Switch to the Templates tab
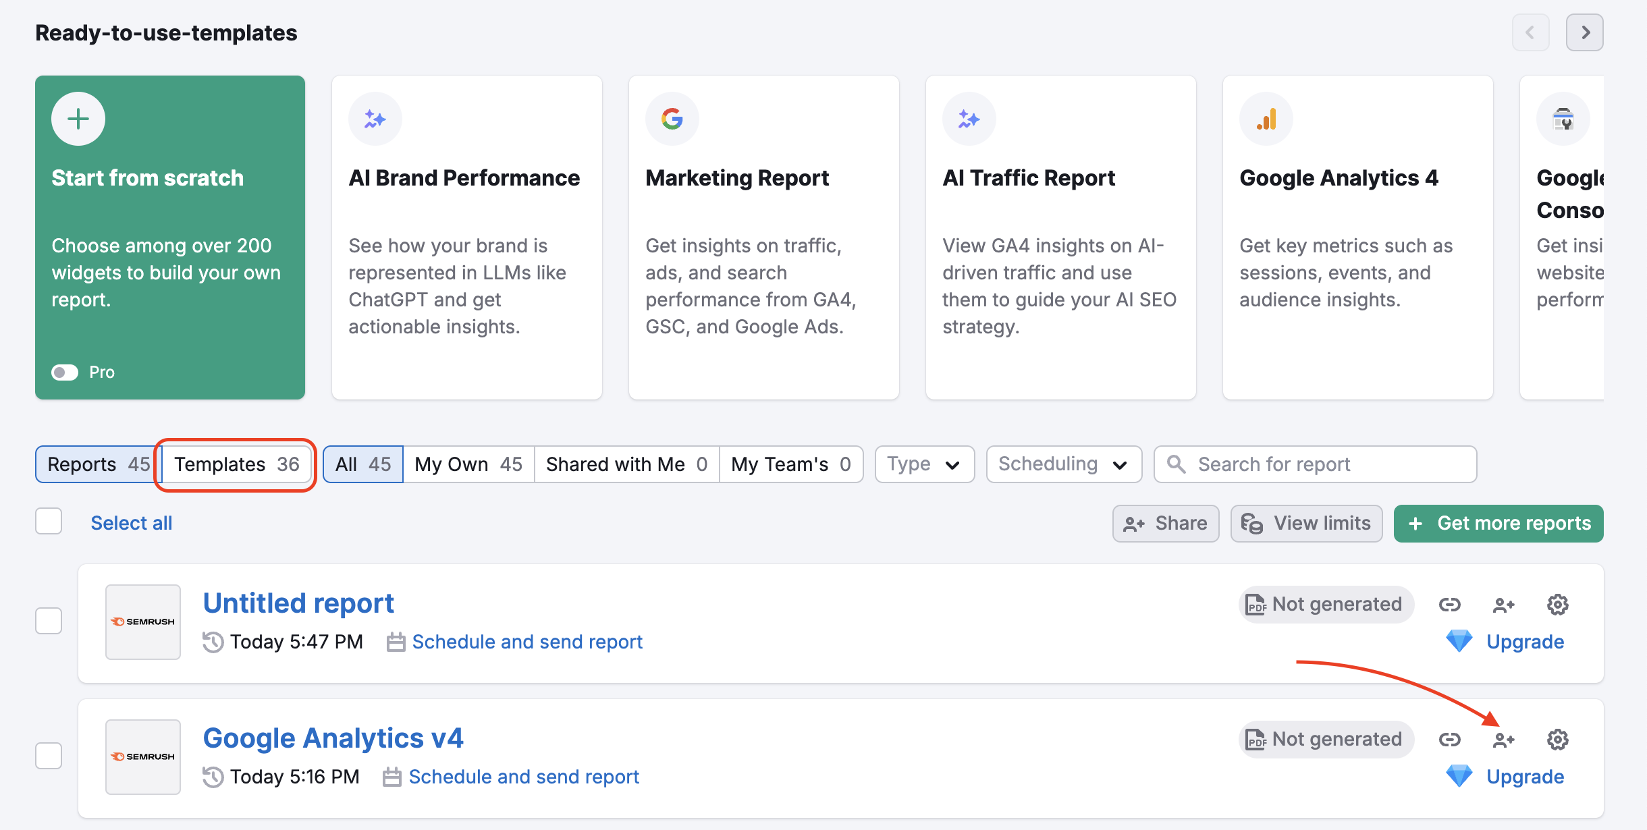1647x830 pixels. coord(234,464)
